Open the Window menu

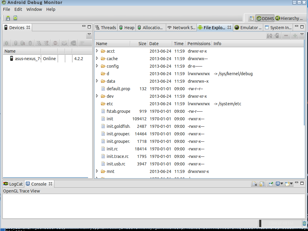pos(34,9)
